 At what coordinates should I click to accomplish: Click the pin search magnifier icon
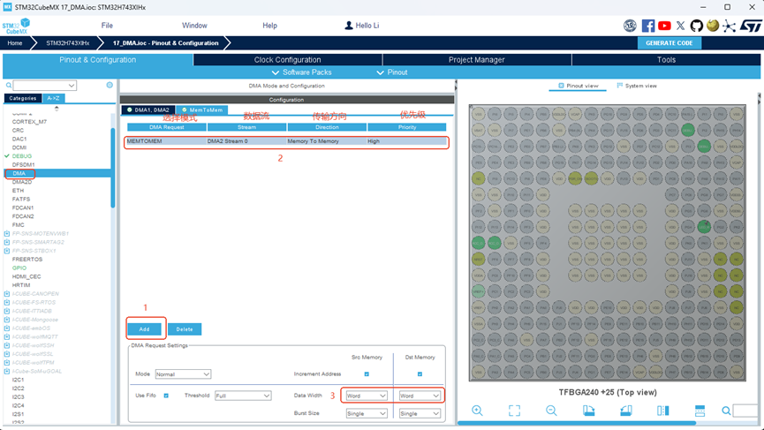726,411
